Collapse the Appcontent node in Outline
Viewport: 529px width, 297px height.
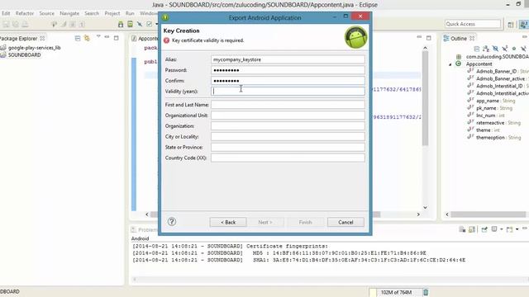pos(450,64)
